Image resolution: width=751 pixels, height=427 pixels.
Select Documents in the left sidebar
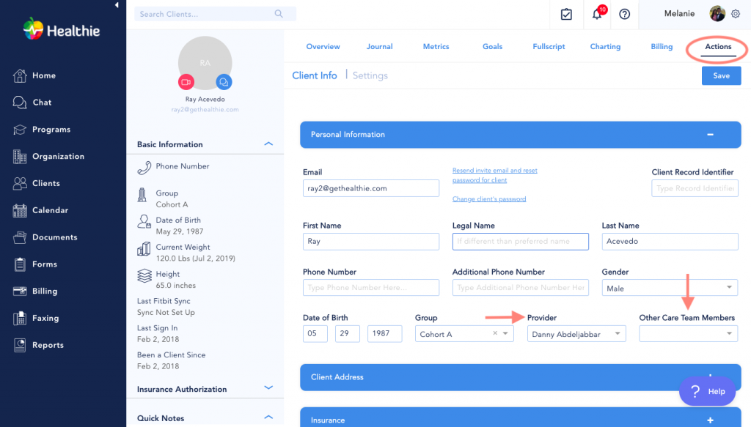click(21, 237)
